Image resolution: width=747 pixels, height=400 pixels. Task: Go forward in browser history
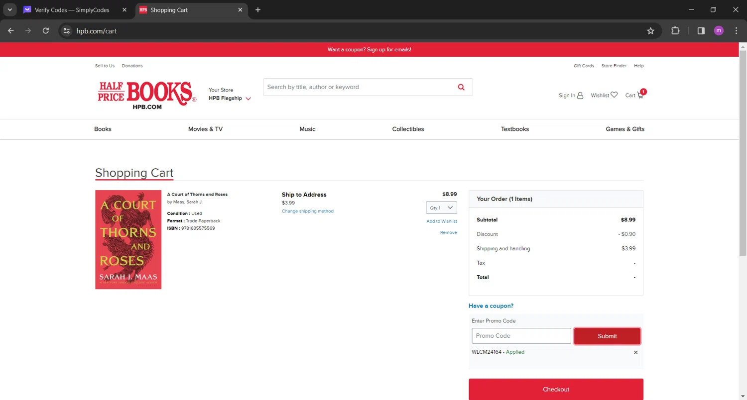(28, 31)
